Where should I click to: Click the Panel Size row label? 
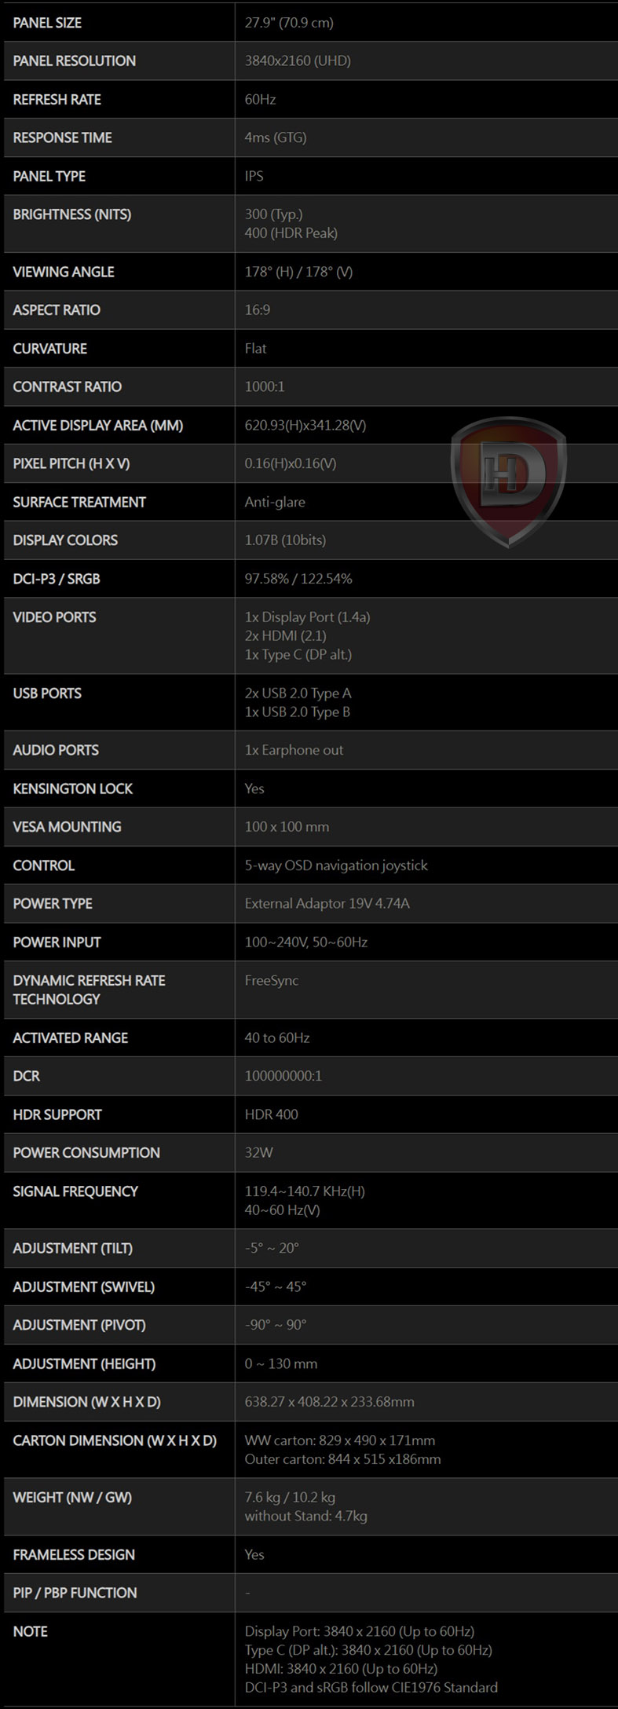pyautogui.click(x=47, y=23)
